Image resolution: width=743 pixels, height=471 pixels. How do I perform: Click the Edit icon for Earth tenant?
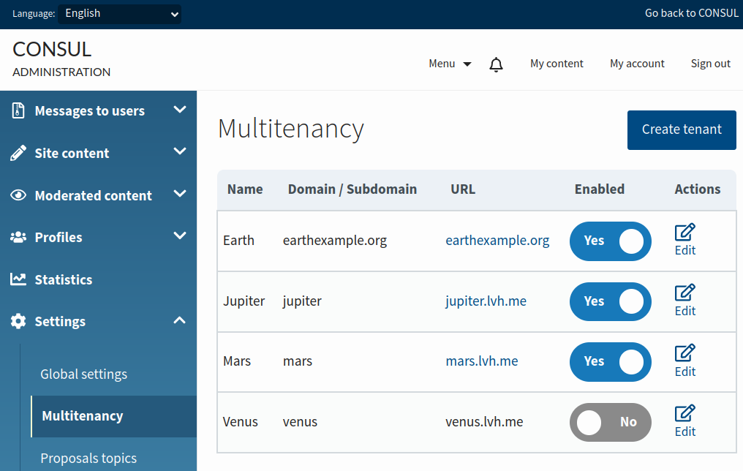pos(684,233)
